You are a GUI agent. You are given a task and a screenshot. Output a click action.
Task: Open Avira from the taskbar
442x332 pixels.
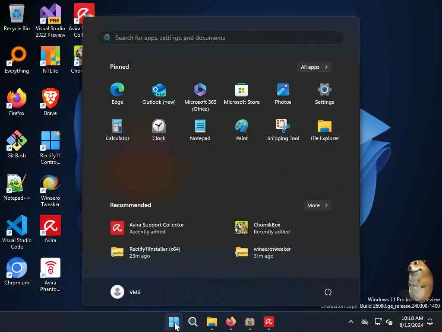pyautogui.click(x=269, y=322)
